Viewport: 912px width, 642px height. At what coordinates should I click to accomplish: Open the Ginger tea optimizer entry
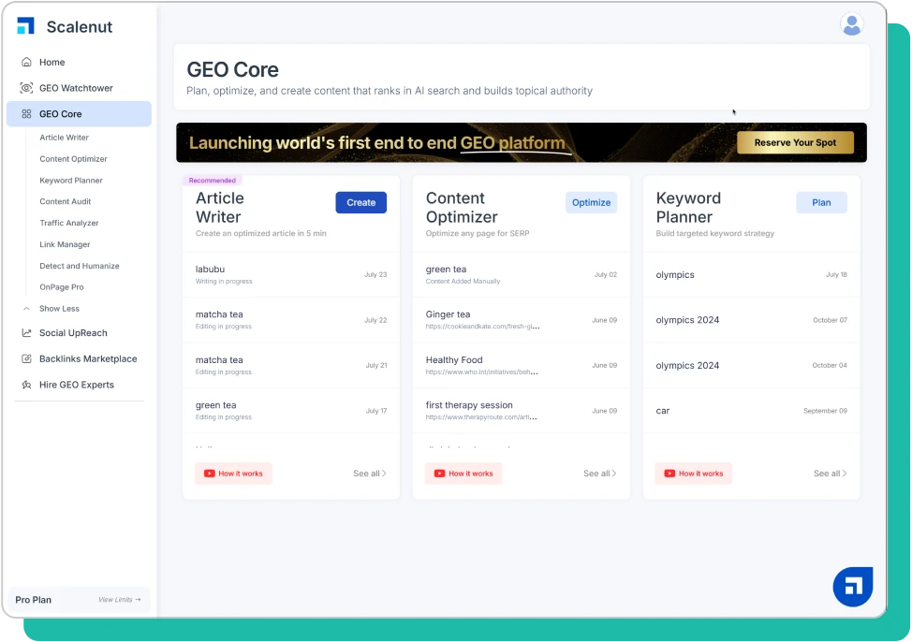522,320
